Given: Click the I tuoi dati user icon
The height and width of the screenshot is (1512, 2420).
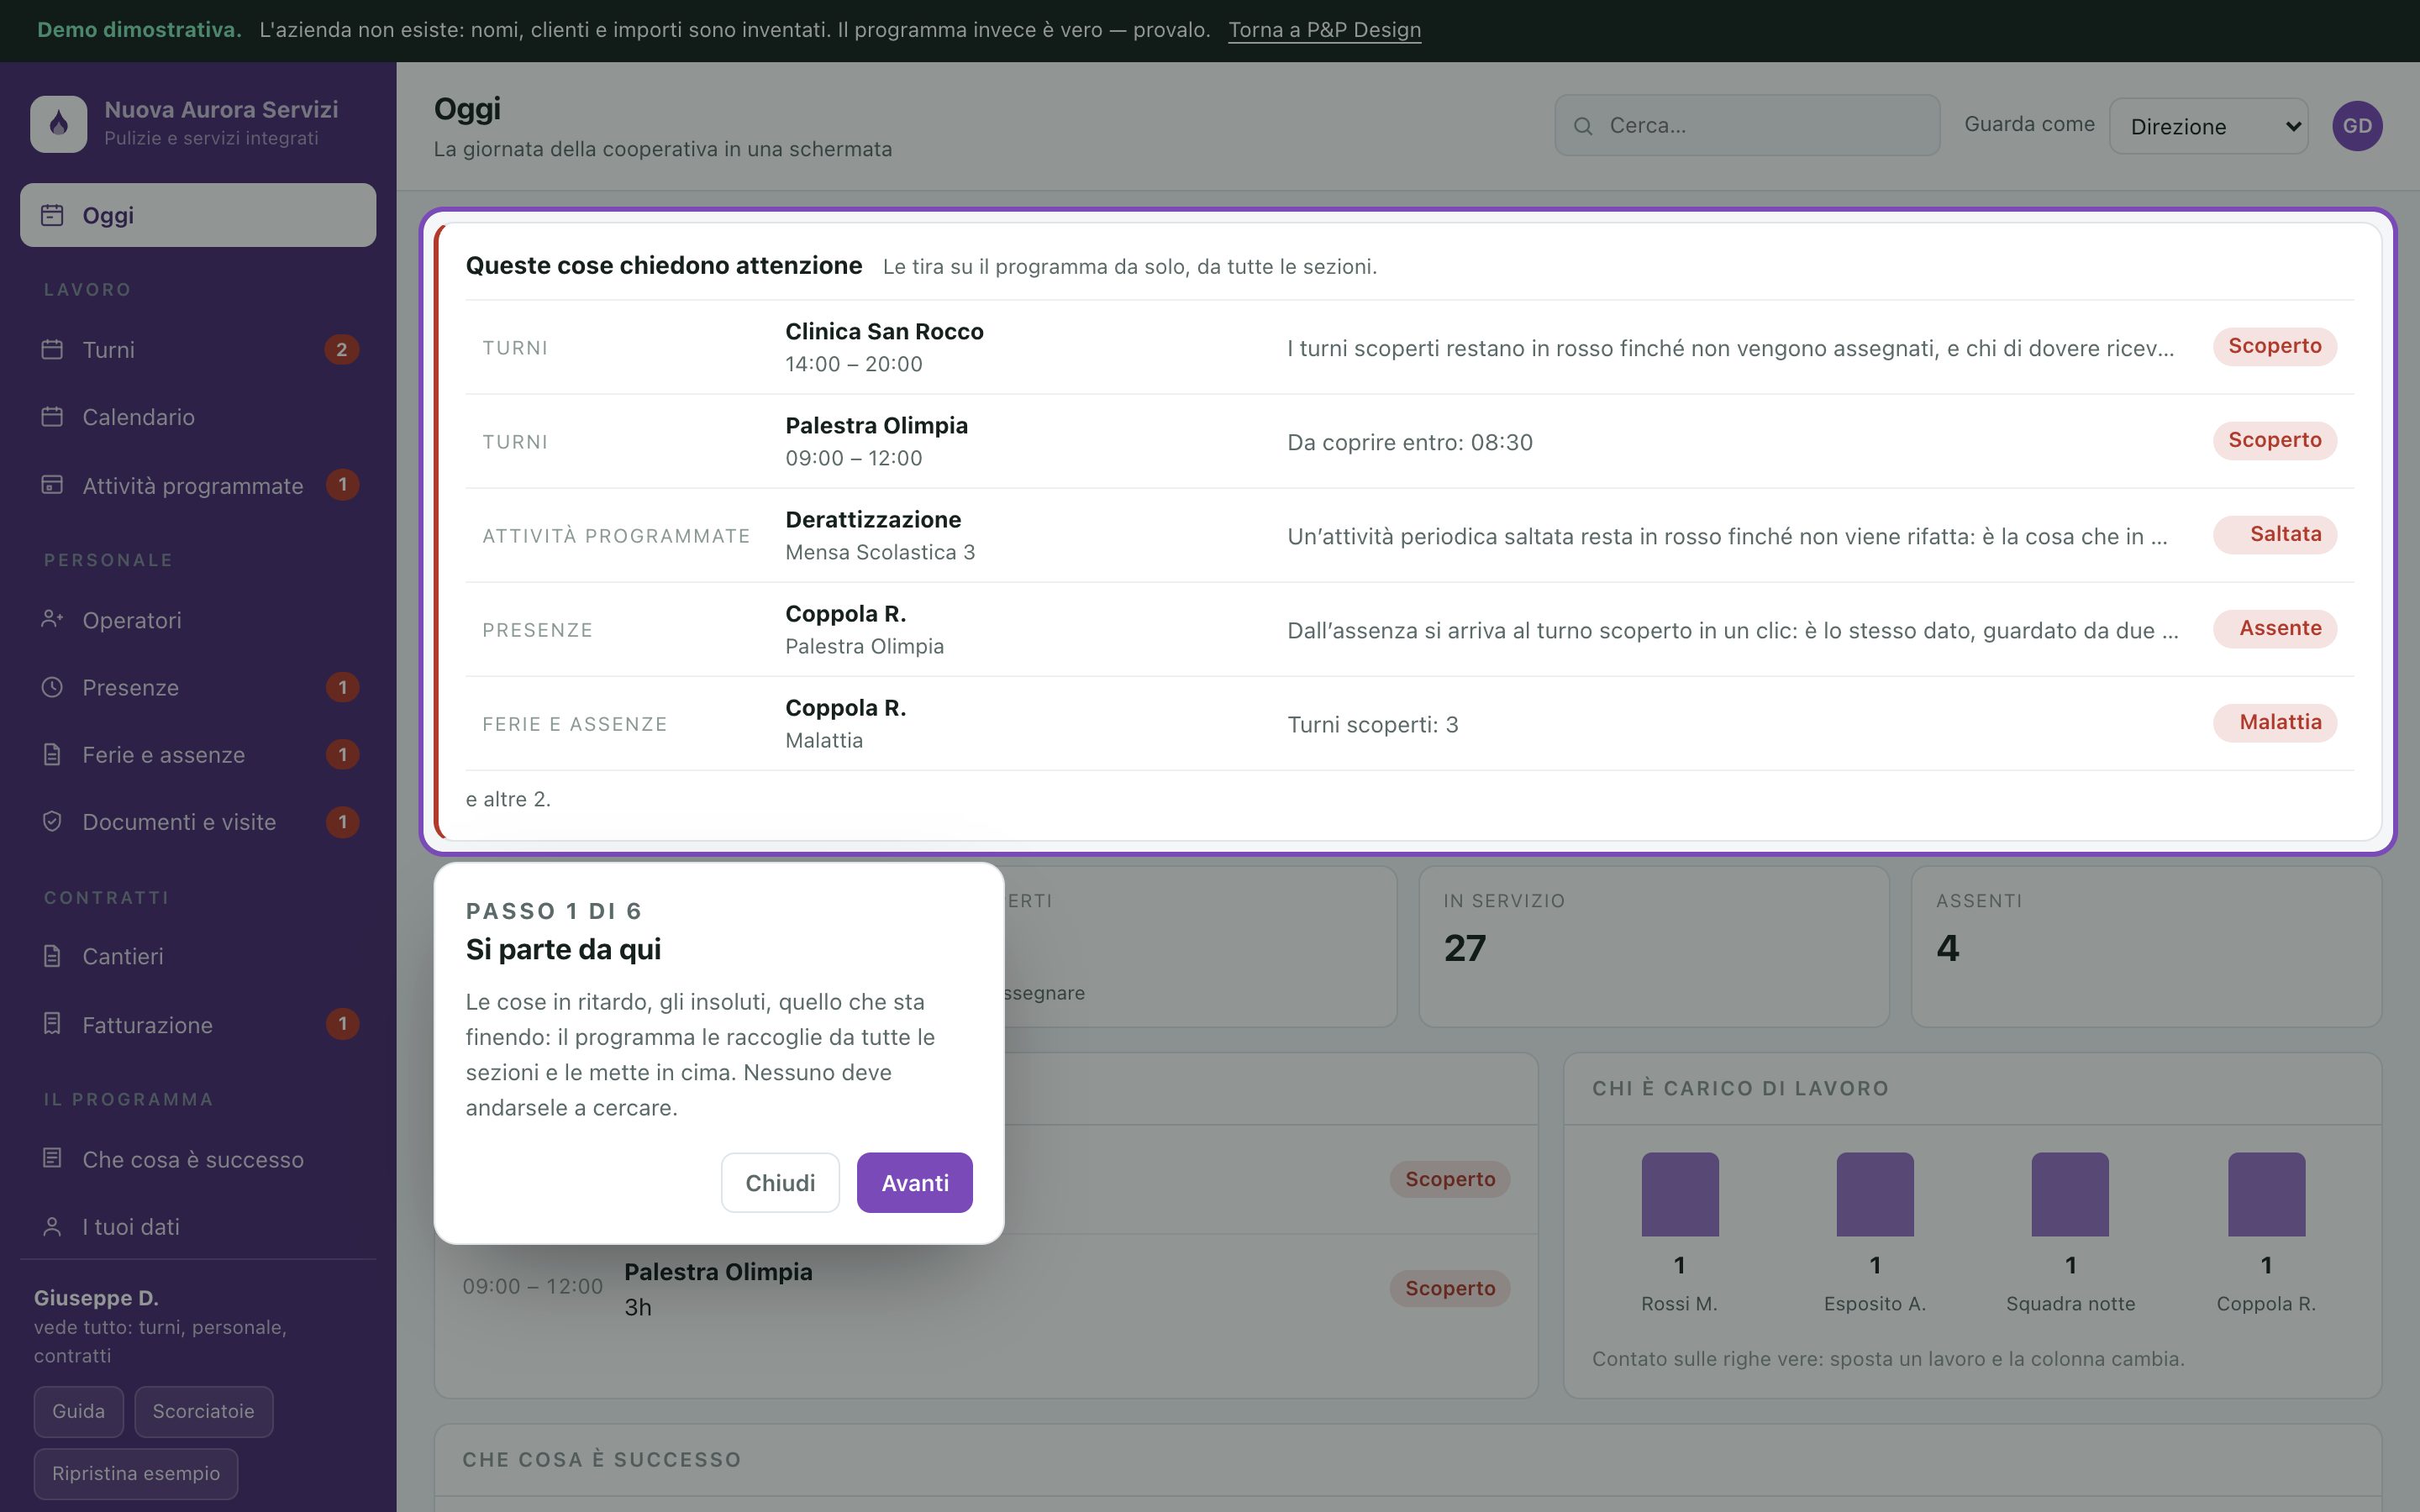Looking at the screenshot, I should [52, 1226].
